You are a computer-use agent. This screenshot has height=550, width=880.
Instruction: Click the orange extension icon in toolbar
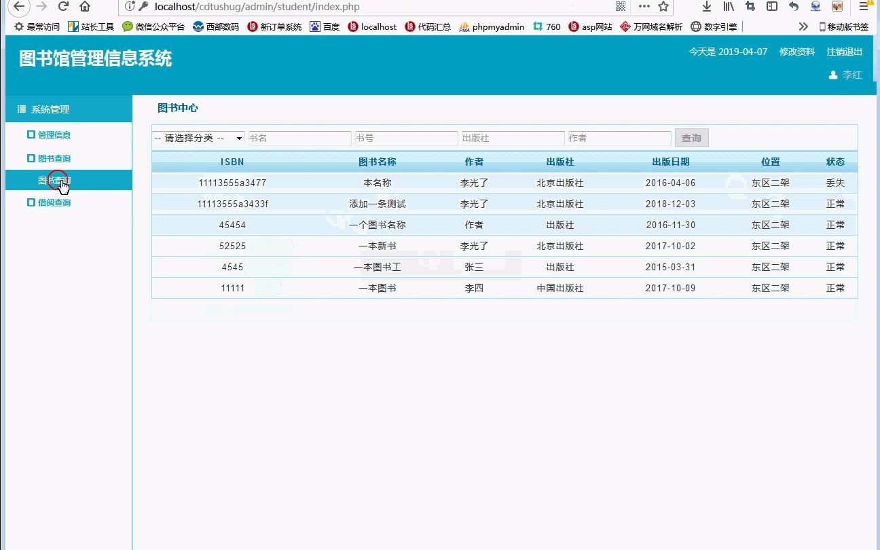[837, 6]
